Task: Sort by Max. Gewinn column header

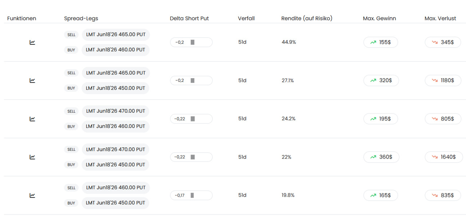Action: click(x=379, y=18)
